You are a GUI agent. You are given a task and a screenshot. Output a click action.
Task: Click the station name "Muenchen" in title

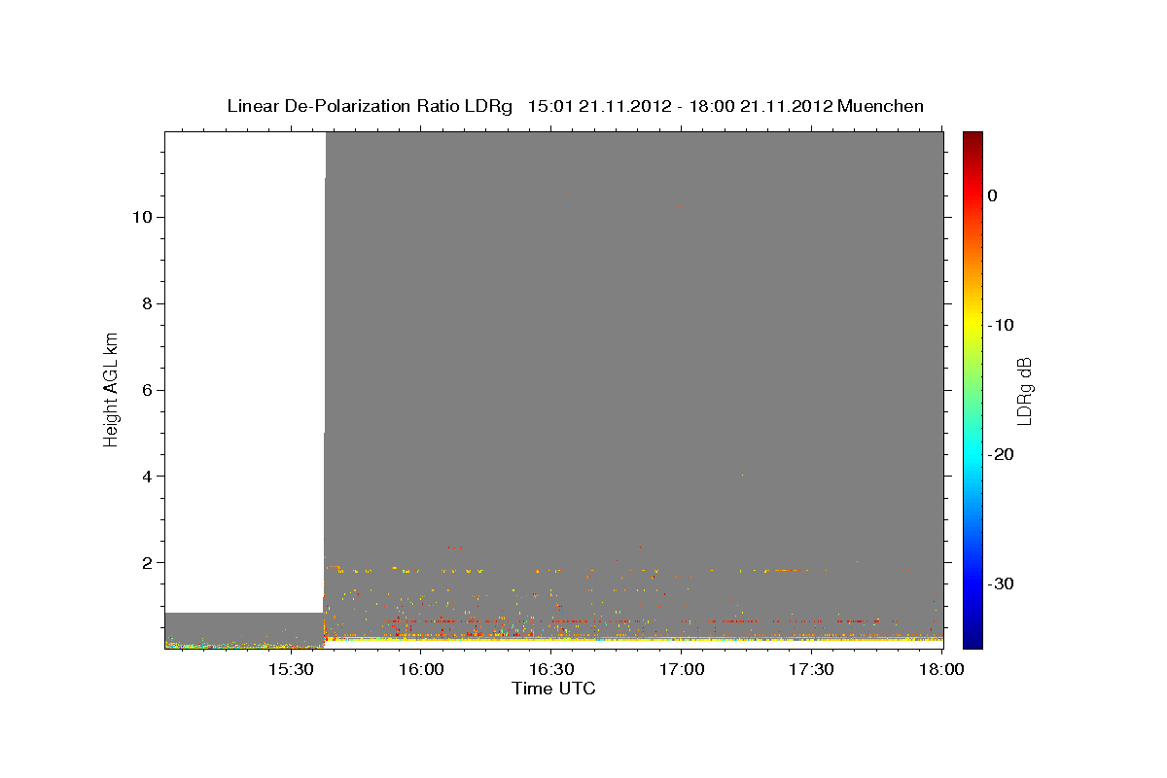[881, 106]
